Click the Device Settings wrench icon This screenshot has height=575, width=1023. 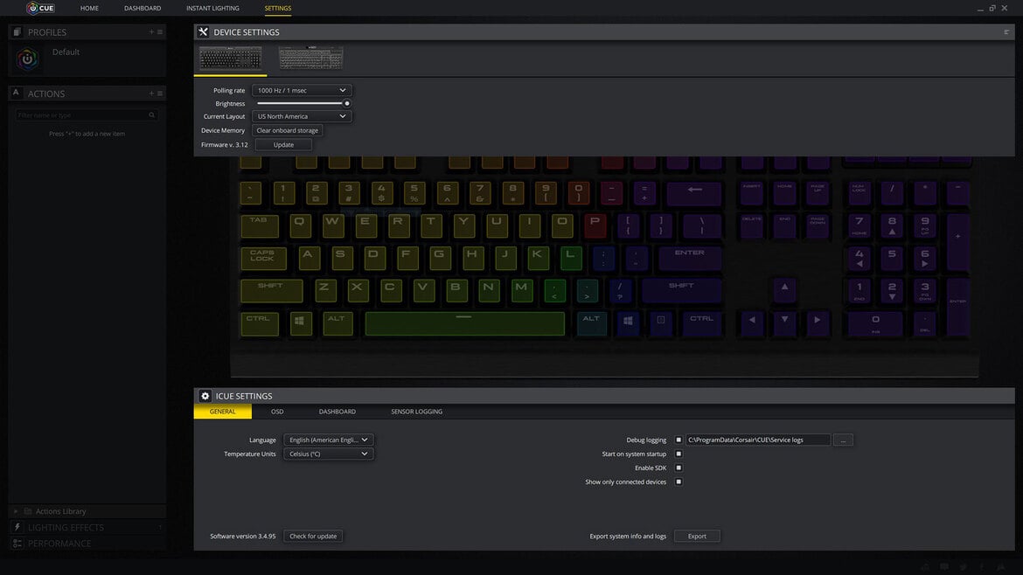coord(203,32)
